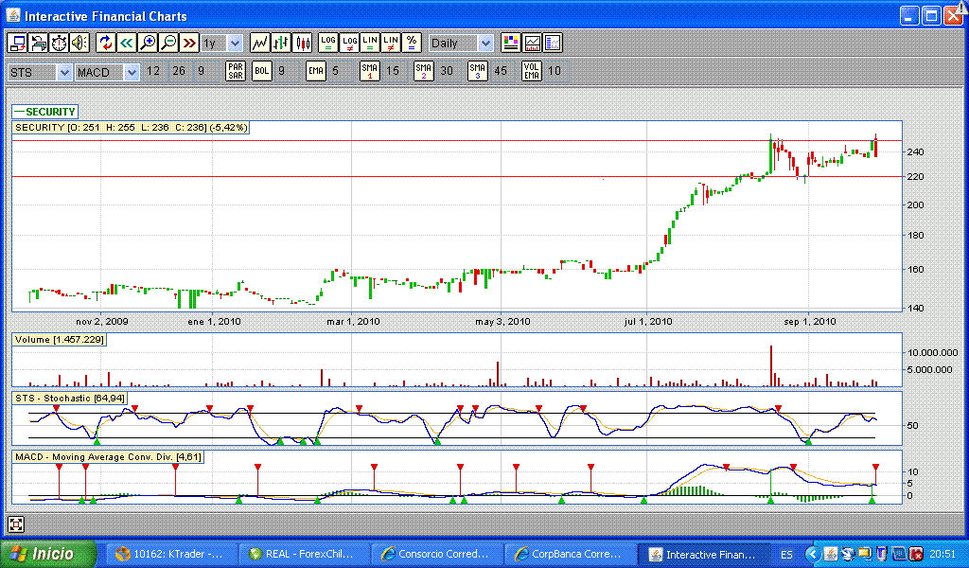This screenshot has height=568, width=969.
Task: Open the Daily interval dropdown
Action: tap(484, 43)
